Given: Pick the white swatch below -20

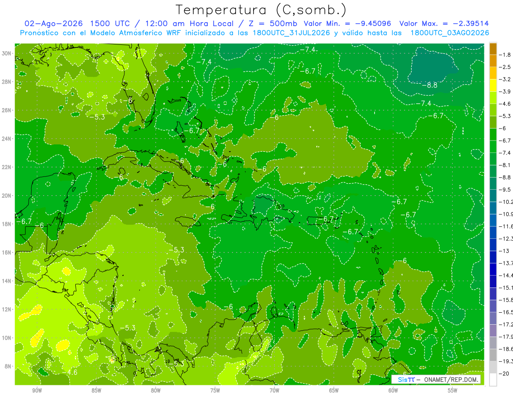Looking at the screenshot, I should (493, 379).
